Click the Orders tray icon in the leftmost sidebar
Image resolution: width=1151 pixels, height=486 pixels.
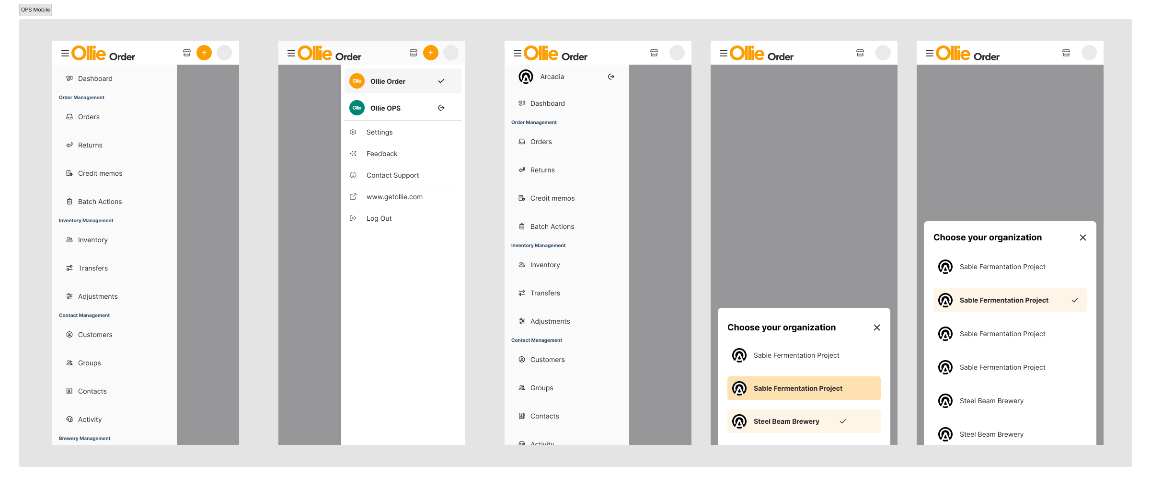(69, 116)
